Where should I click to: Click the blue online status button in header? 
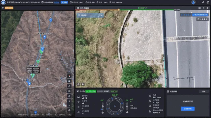point(64,2)
